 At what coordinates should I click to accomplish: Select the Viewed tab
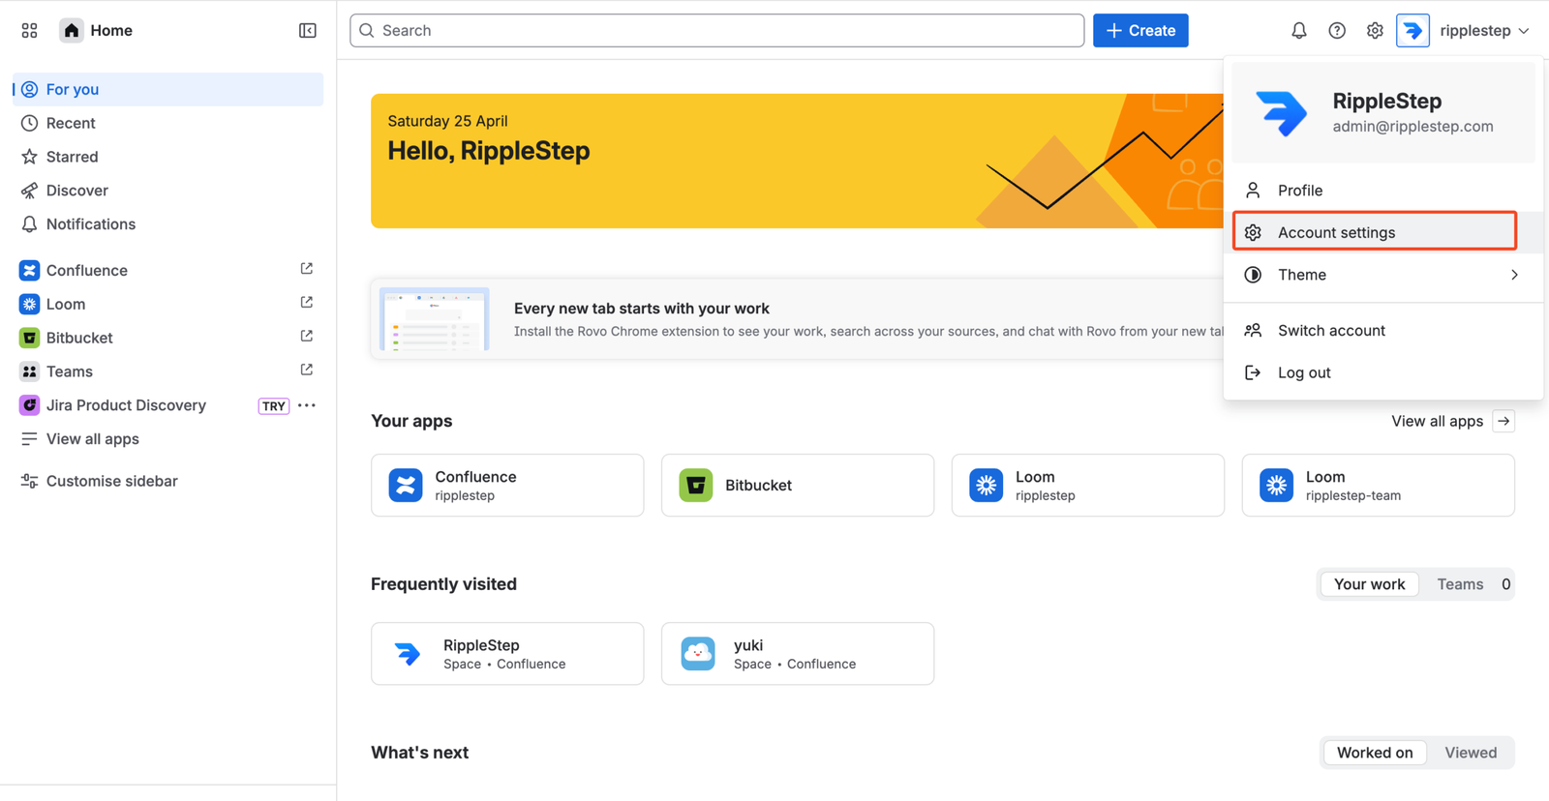click(1471, 753)
